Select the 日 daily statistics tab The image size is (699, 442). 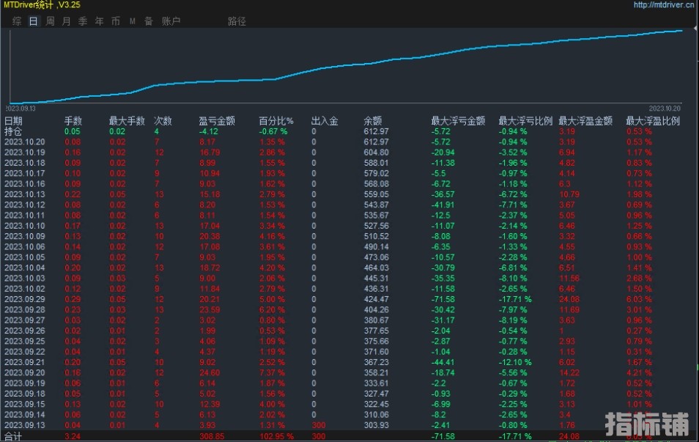[x=33, y=21]
